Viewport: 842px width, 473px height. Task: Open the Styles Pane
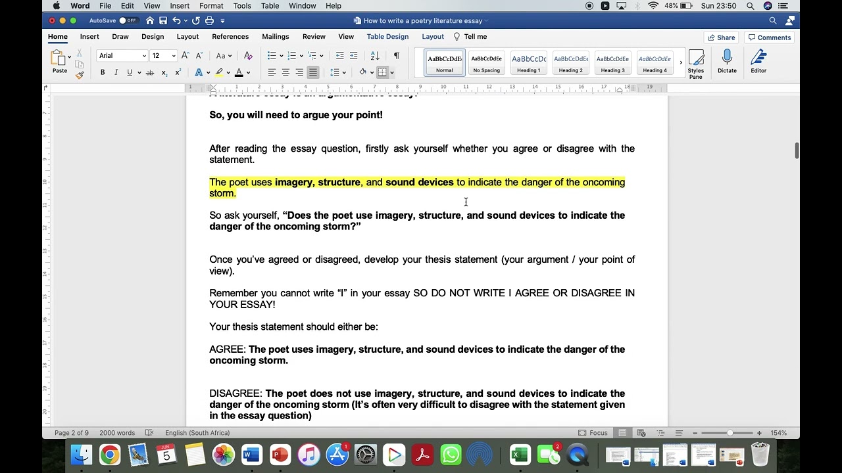point(696,64)
